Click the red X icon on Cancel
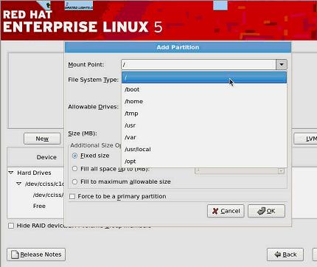Viewport: 317px width, 267px height. [x=215, y=211]
